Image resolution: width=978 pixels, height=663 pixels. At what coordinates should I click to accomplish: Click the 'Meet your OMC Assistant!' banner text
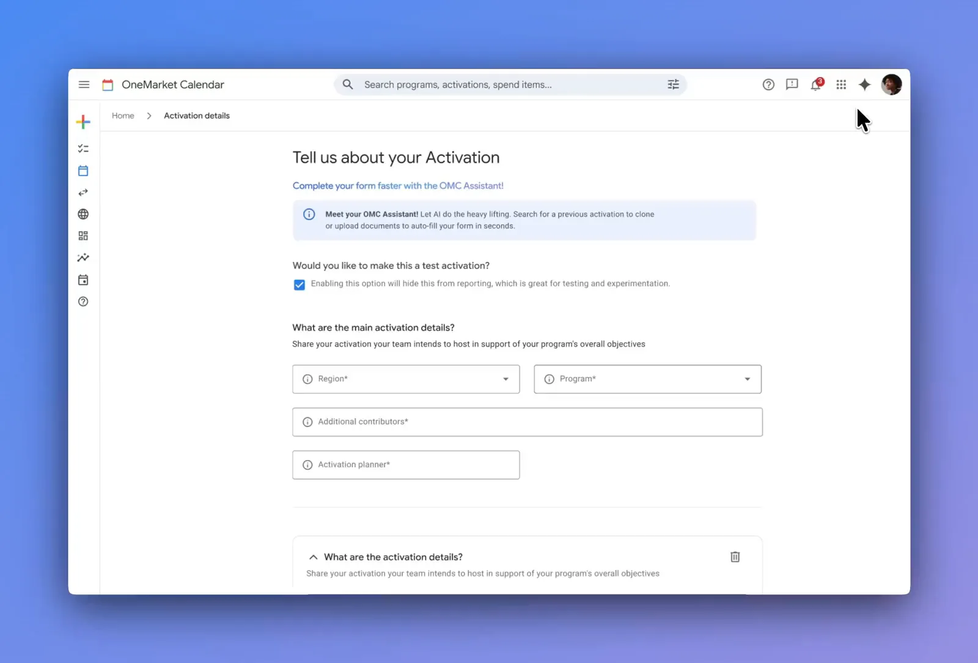pos(372,214)
